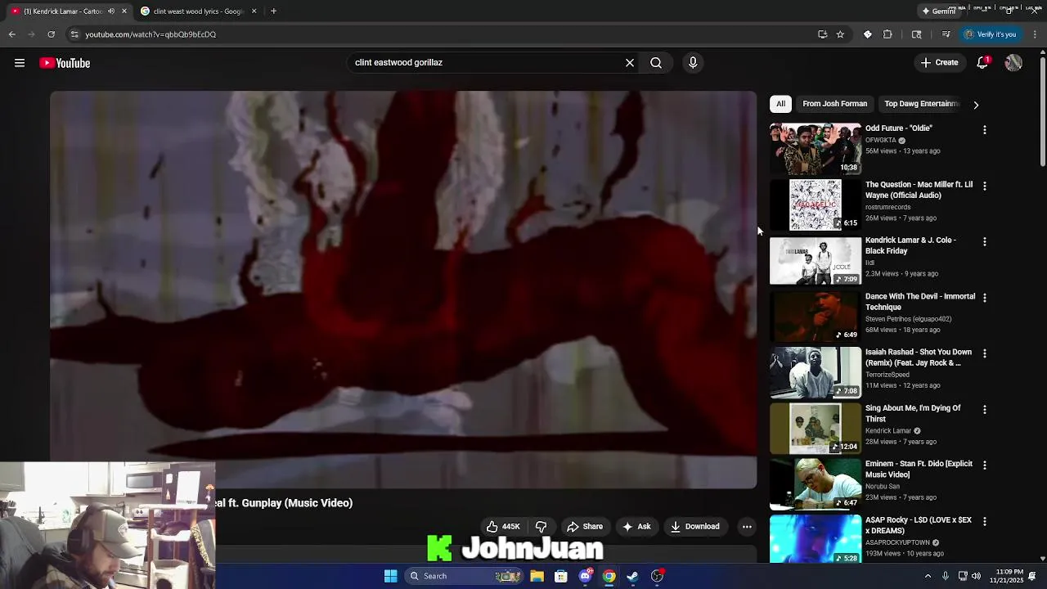
Task: Select Top Dawg Entertainment chip
Action: tap(921, 104)
